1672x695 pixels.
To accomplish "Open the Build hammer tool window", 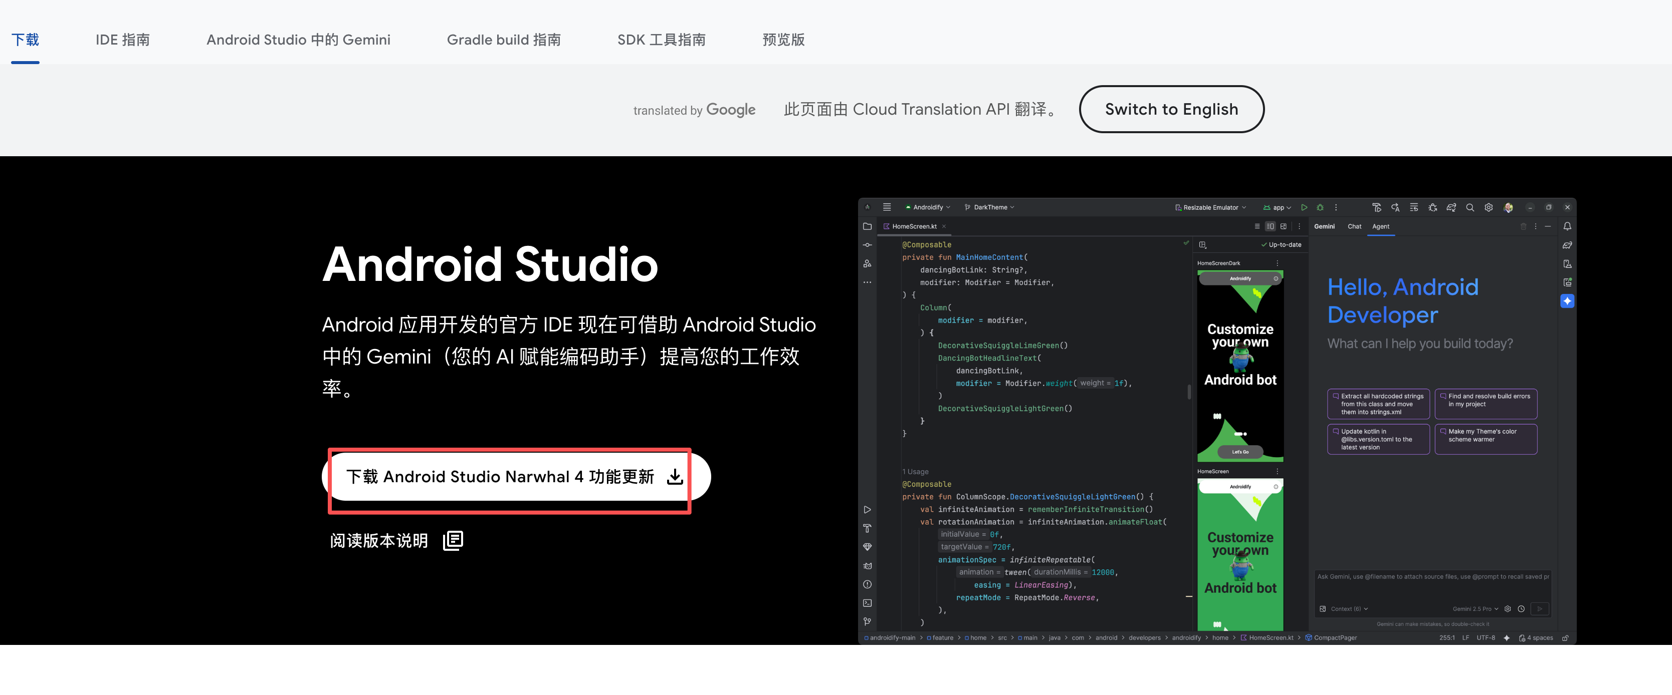I will coord(867,528).
